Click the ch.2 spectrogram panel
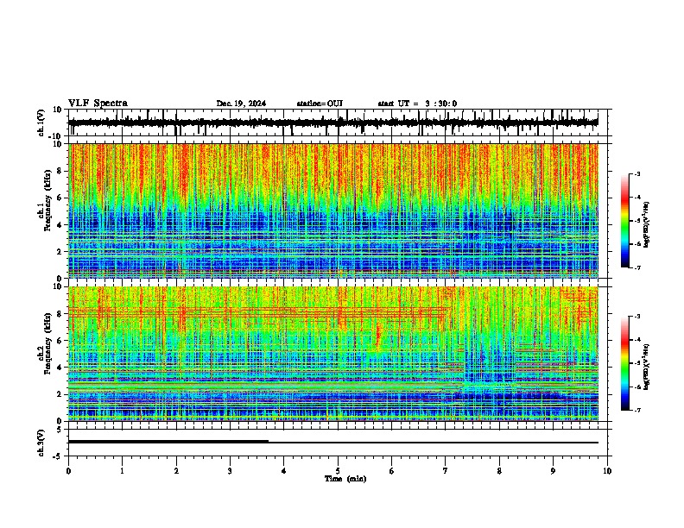This screenshot has width=684, height=528. point(338,354)
